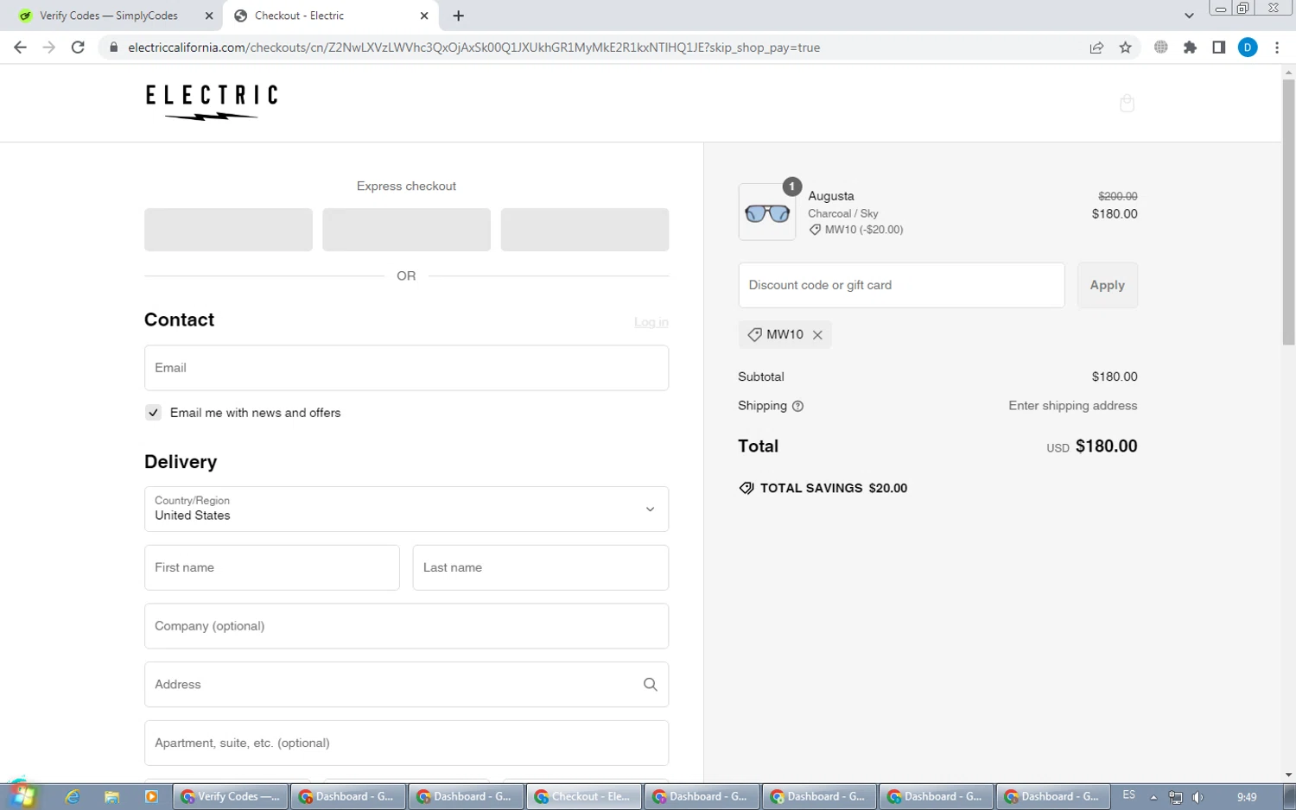This screenshot has height=810, width=1296.
Task: Open a new browser tab
Action: pyautogui.click(x=458, y=16)
